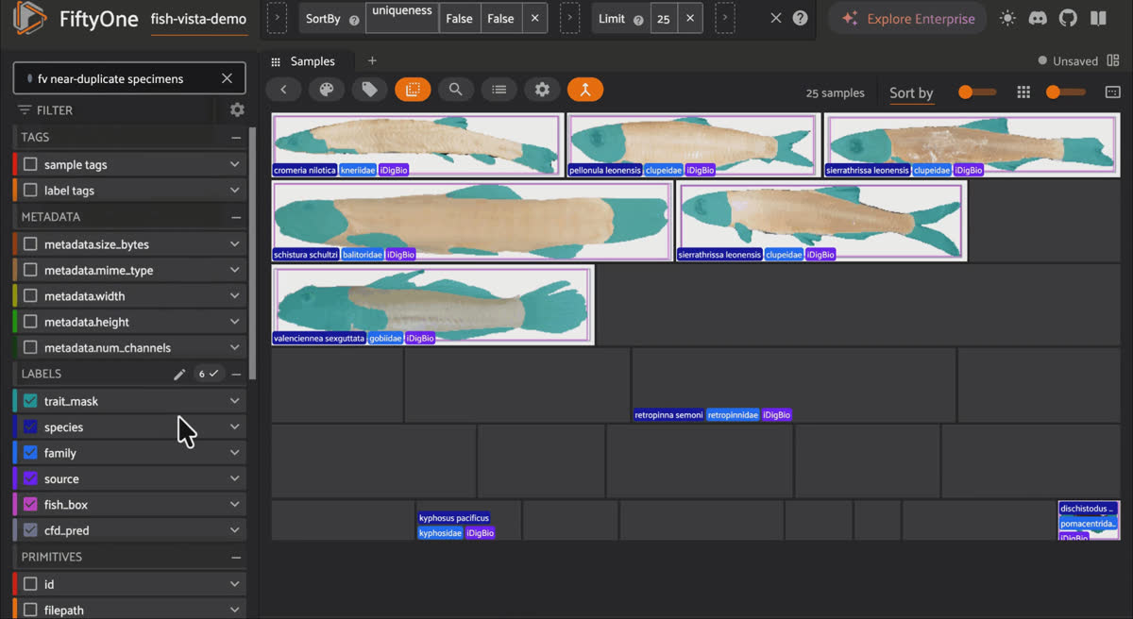Expand the metadata.num_channels filter chevron
The image size is (1133, 619).
point(235,348)
